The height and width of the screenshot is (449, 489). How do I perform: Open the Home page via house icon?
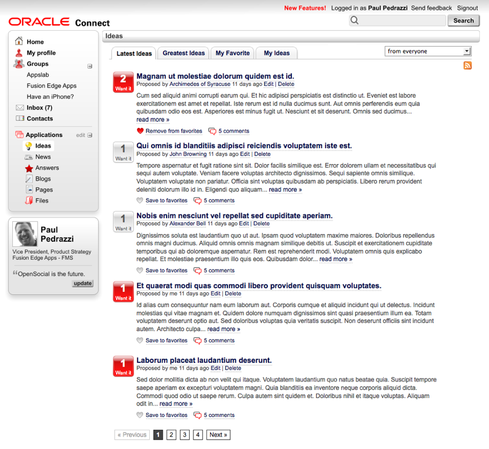point(19,41)
